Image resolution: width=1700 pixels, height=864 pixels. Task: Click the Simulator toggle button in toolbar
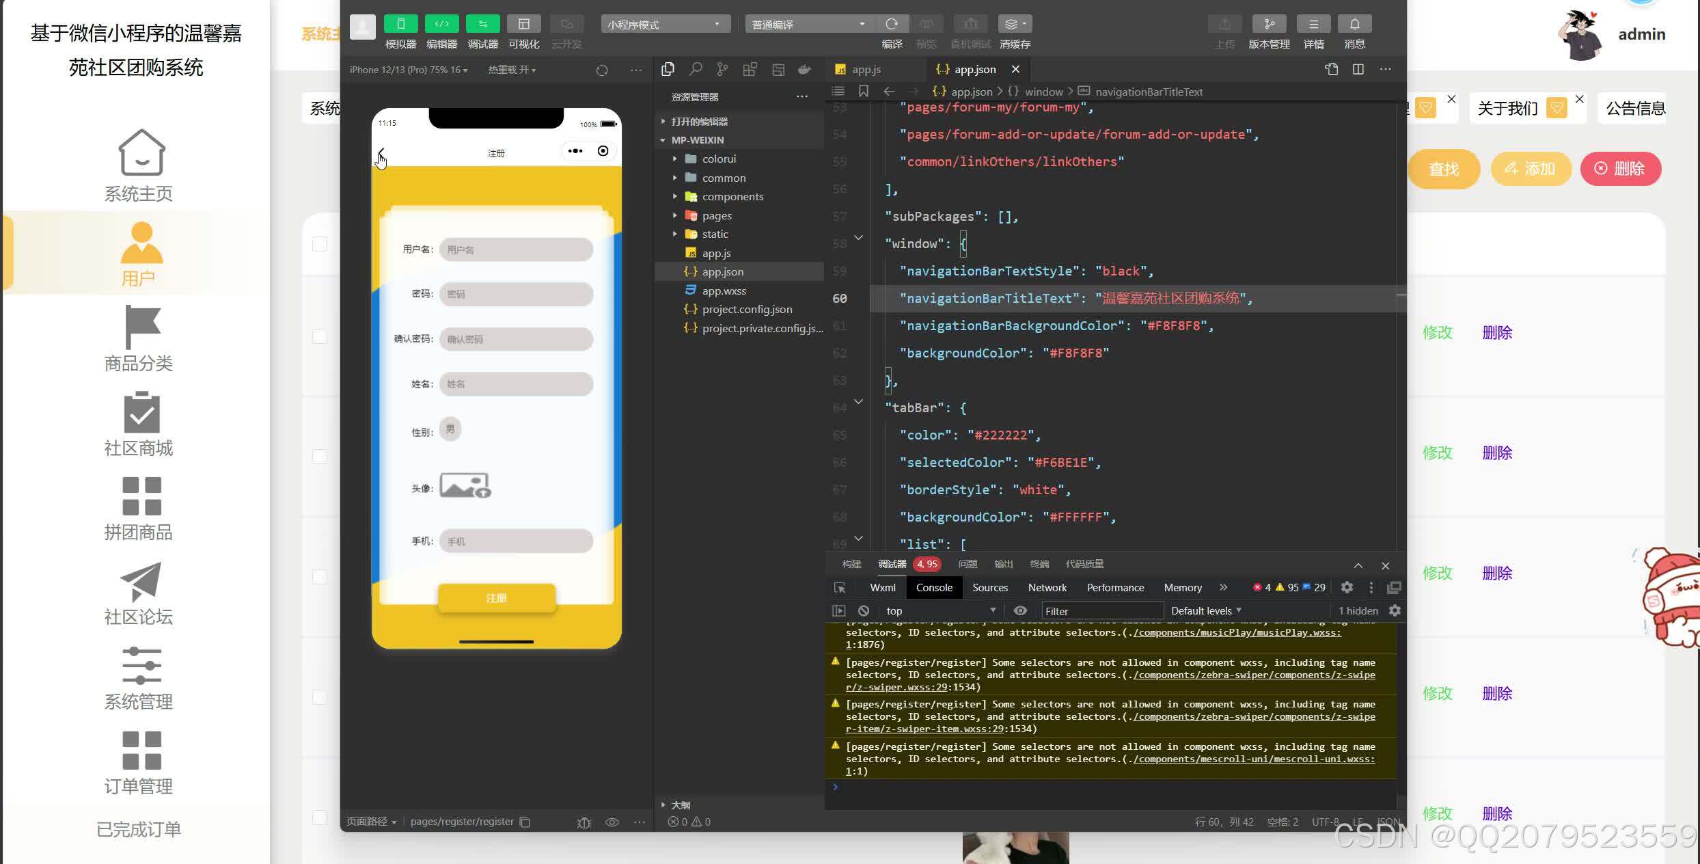400,25
